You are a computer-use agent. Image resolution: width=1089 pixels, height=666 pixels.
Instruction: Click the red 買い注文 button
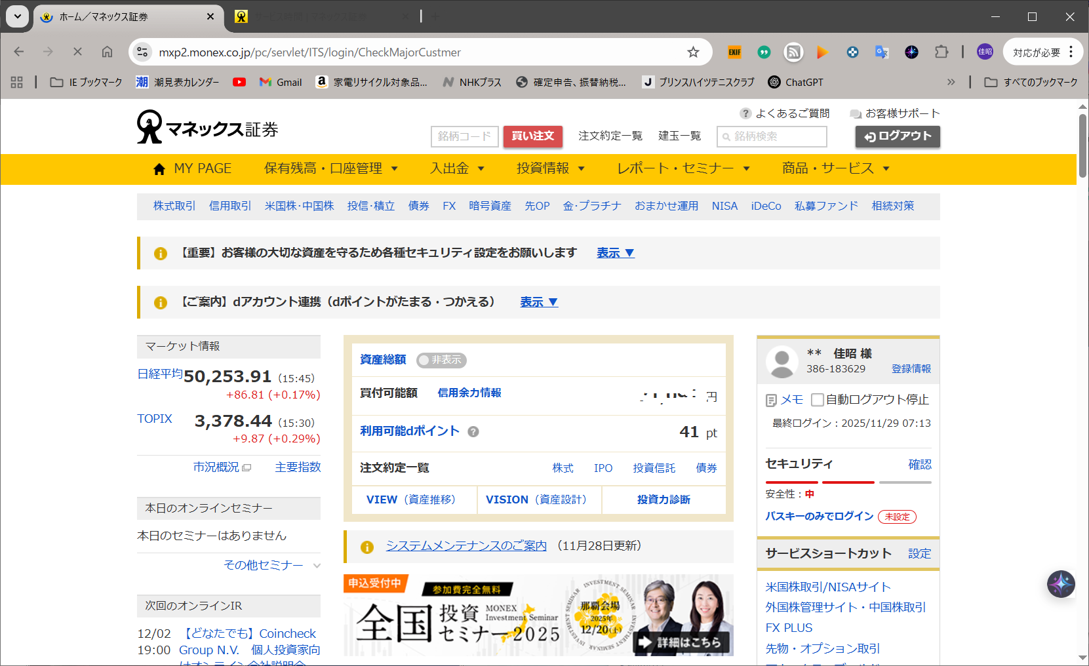(x=532, y=136)
